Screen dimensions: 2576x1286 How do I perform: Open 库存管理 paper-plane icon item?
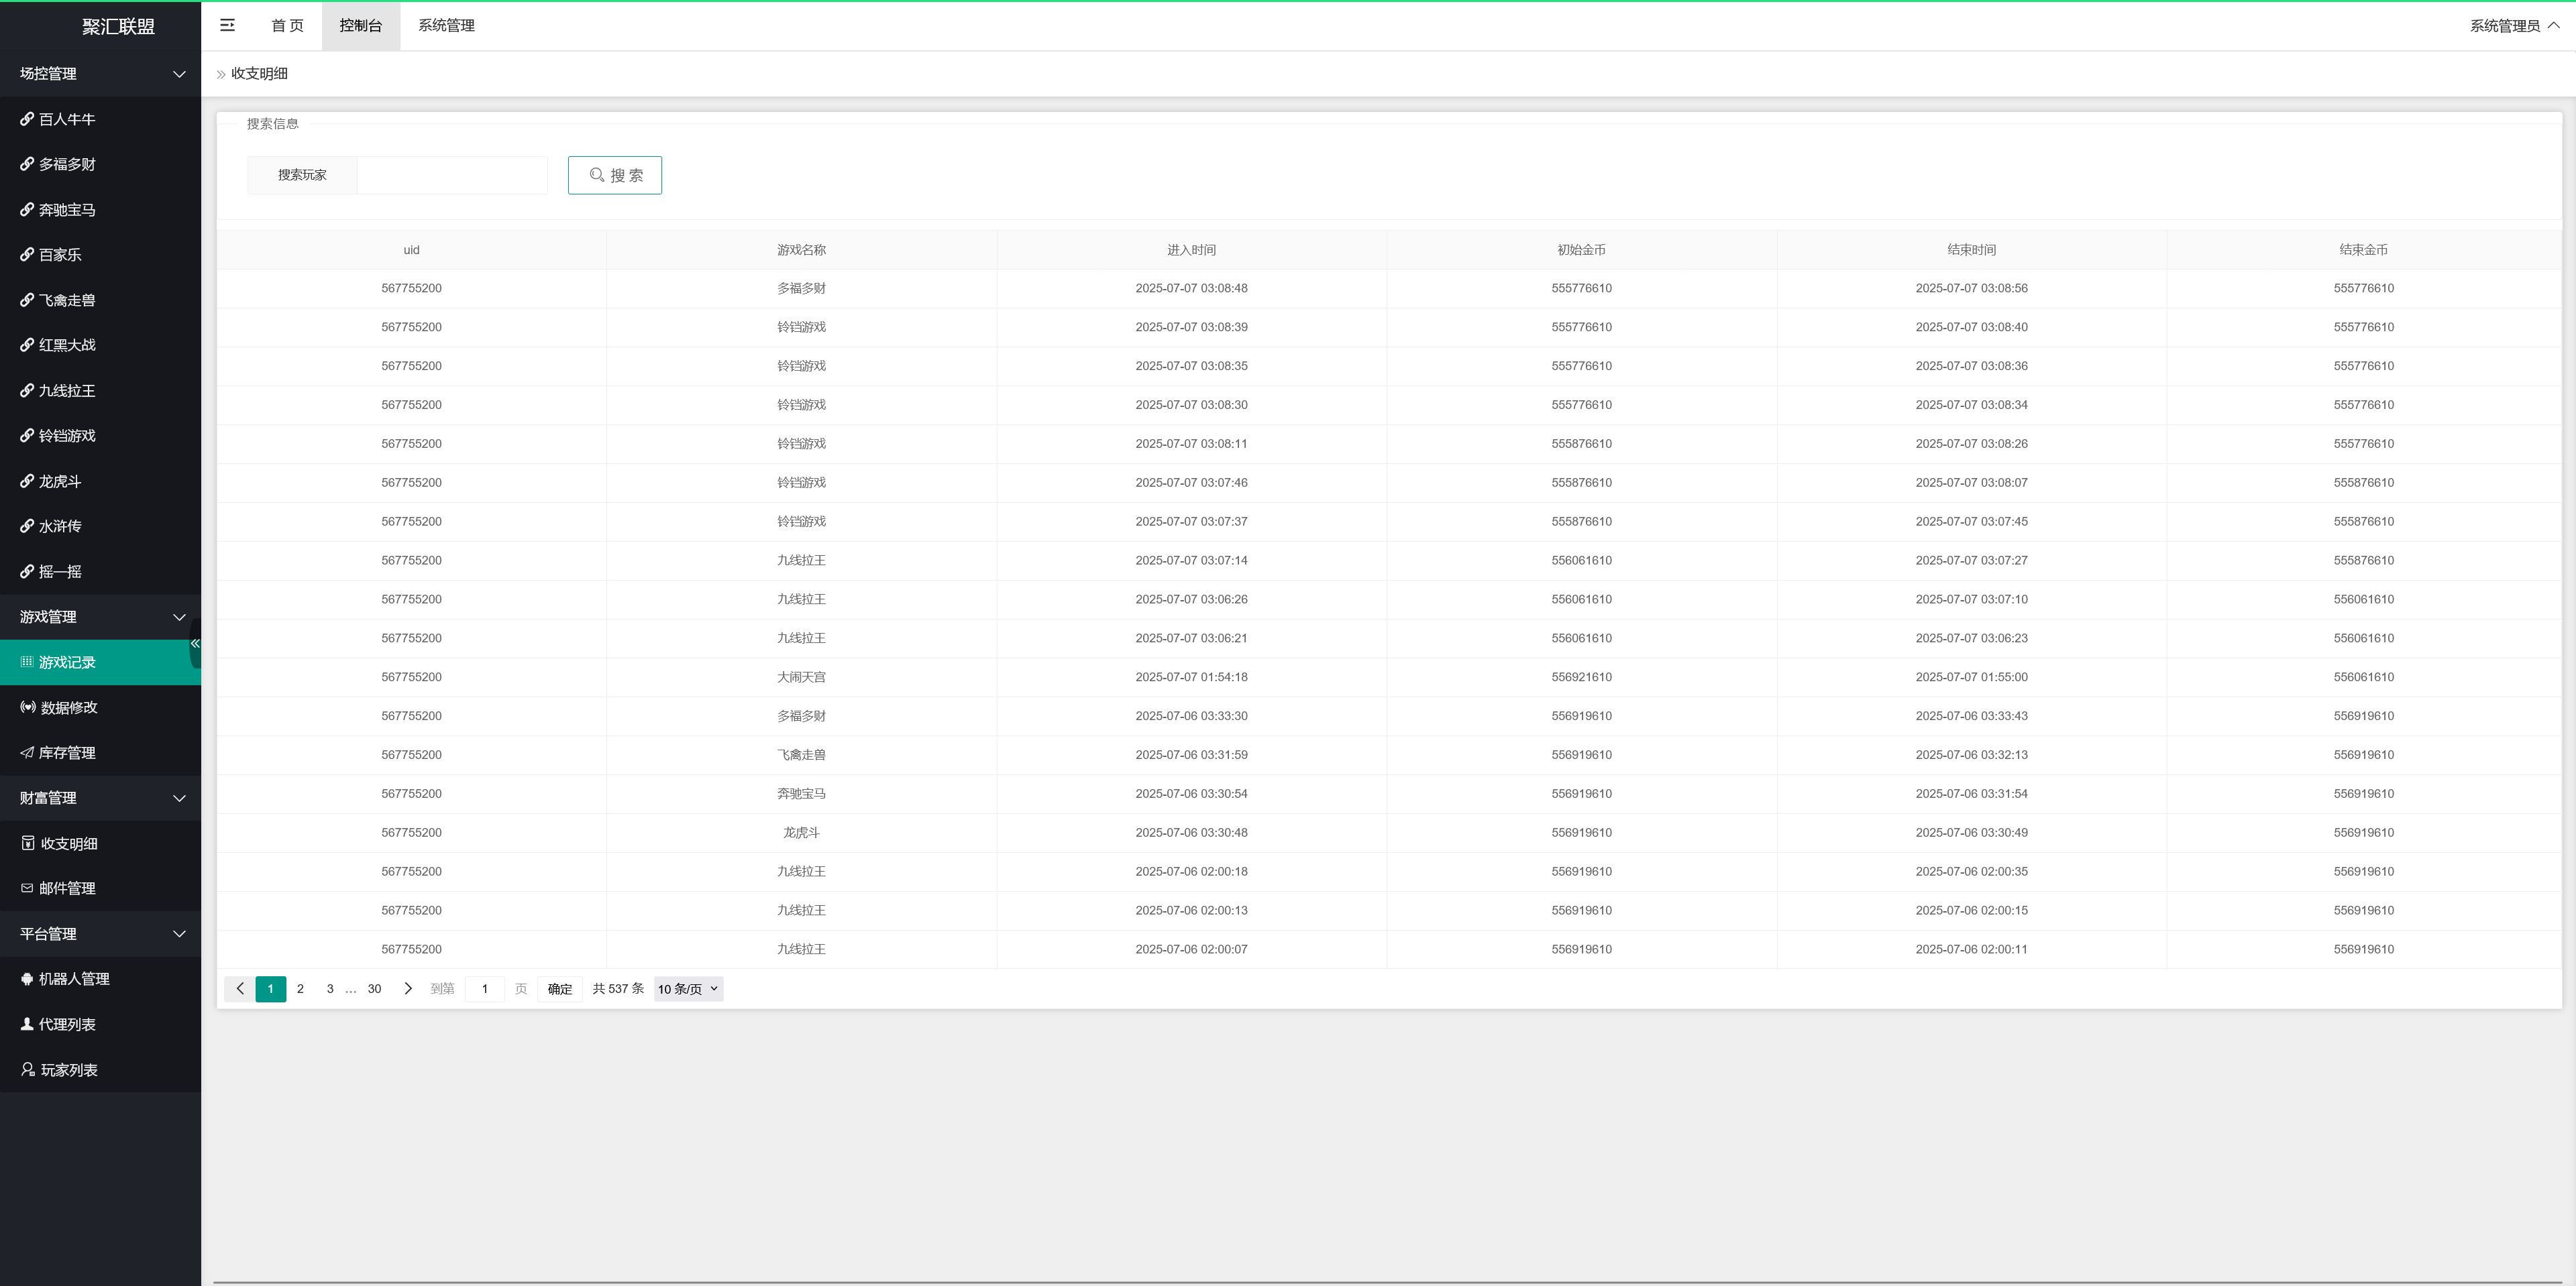click(x=66, y=752)
